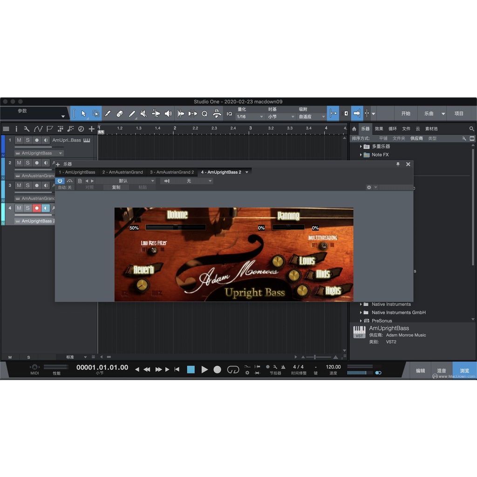Select the Bend tool
Viewport: 477px width, 477px height.
(156, 114)
